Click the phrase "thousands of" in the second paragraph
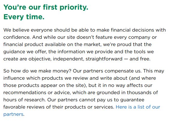The image size is (170, 123). tap(142, 93)
